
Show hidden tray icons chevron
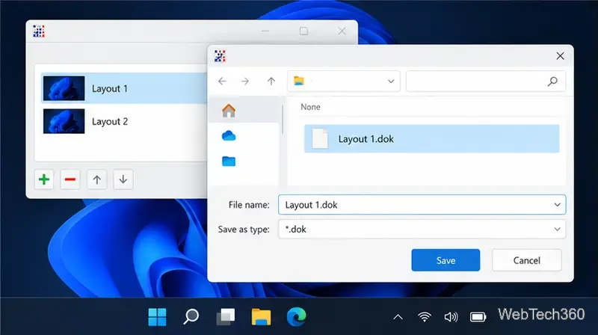pyautogui.click(x=398, y=317)
